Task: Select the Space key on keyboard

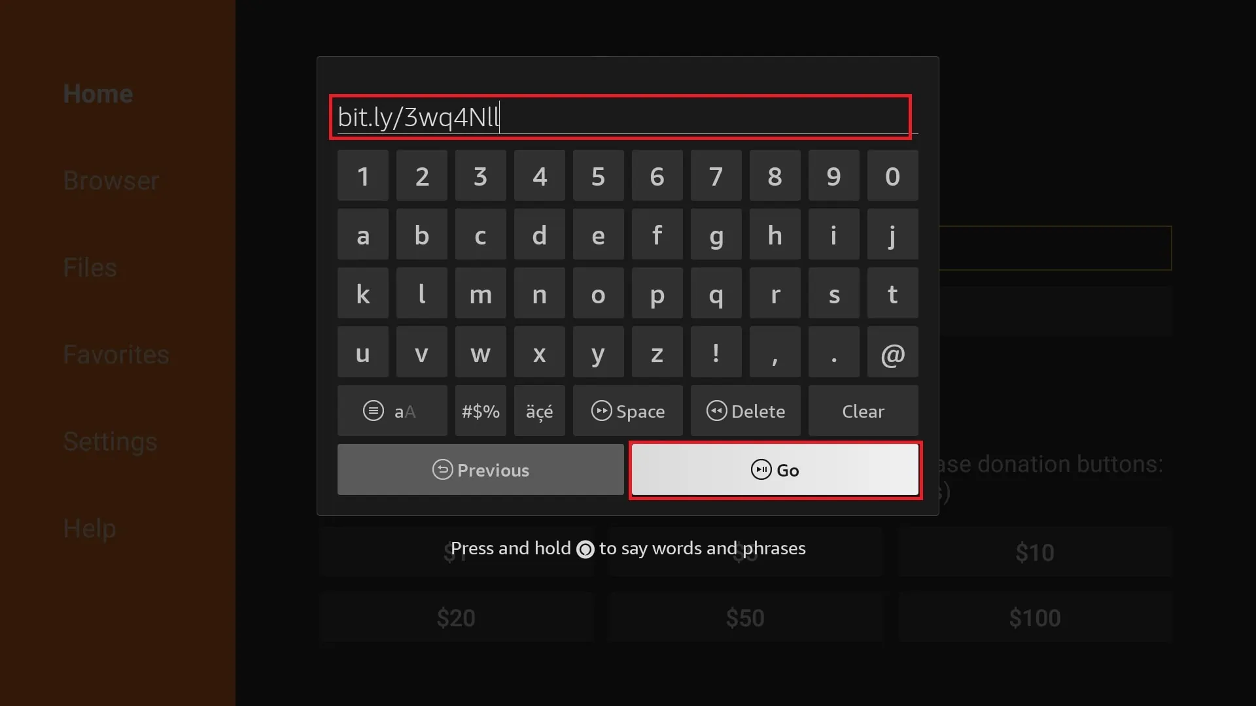Action: (627, 411)
